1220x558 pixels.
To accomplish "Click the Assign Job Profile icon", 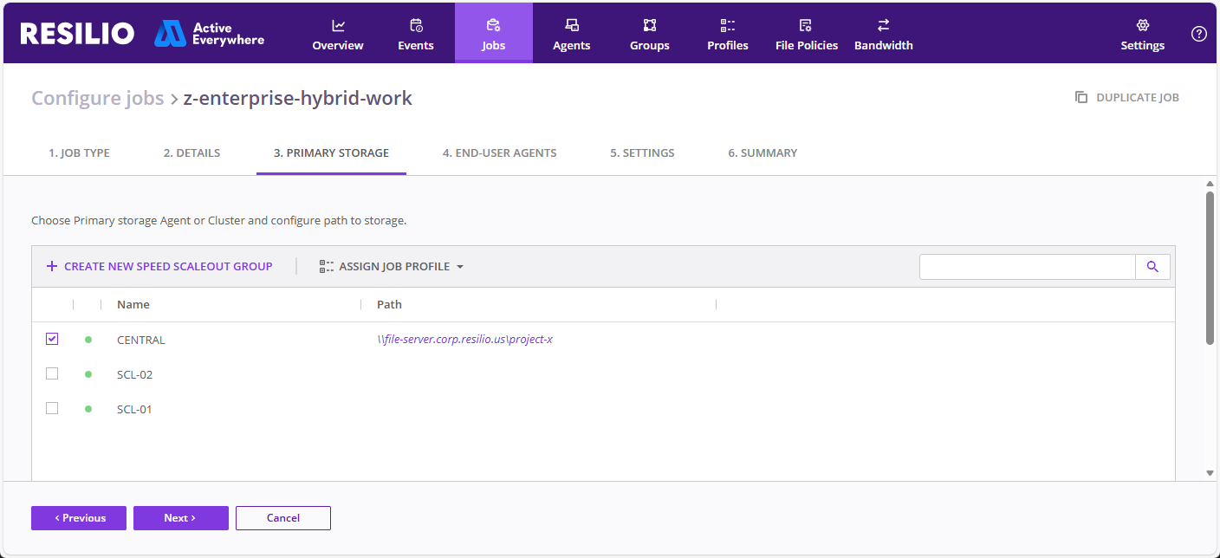I will point(327,266).
